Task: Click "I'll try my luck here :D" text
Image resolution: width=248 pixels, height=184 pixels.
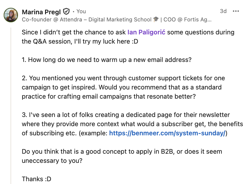Action: pos(105,41)
